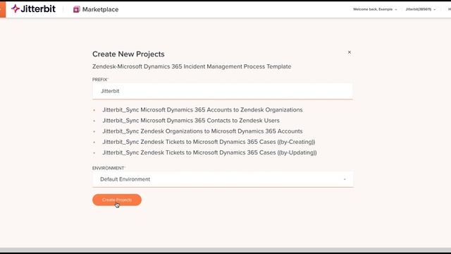The image size is (451, 254).
Task: Click the PREFIX field label
Action: coord(100,80)
